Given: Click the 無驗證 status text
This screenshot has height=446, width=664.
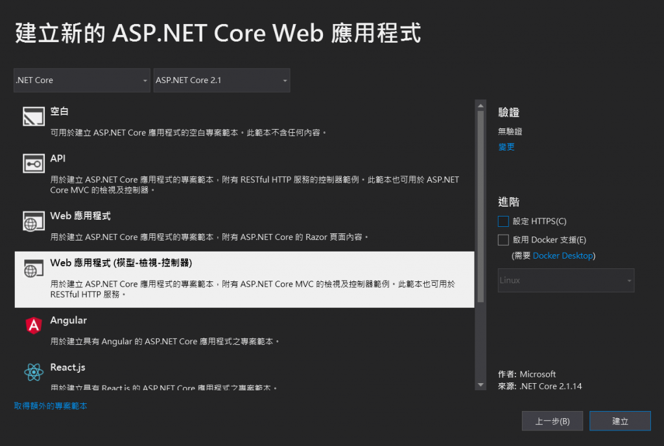Looking at the screenshot, I should [x=510, y=131].
